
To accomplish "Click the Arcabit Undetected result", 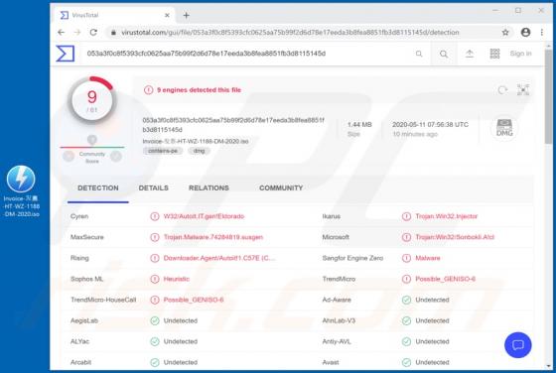I will (180, 362).
